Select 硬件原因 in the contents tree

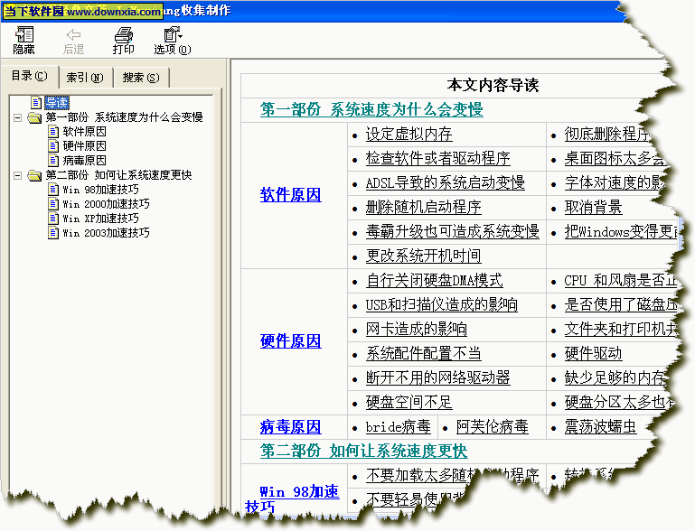84,146
